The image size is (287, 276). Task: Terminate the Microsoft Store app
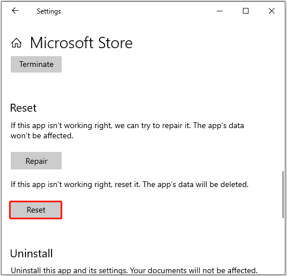point(36,64)
